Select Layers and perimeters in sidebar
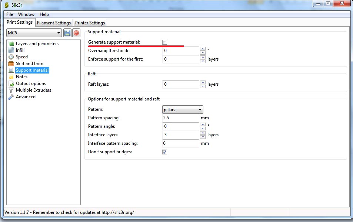The image size is (353, 222). coord(37,44)
